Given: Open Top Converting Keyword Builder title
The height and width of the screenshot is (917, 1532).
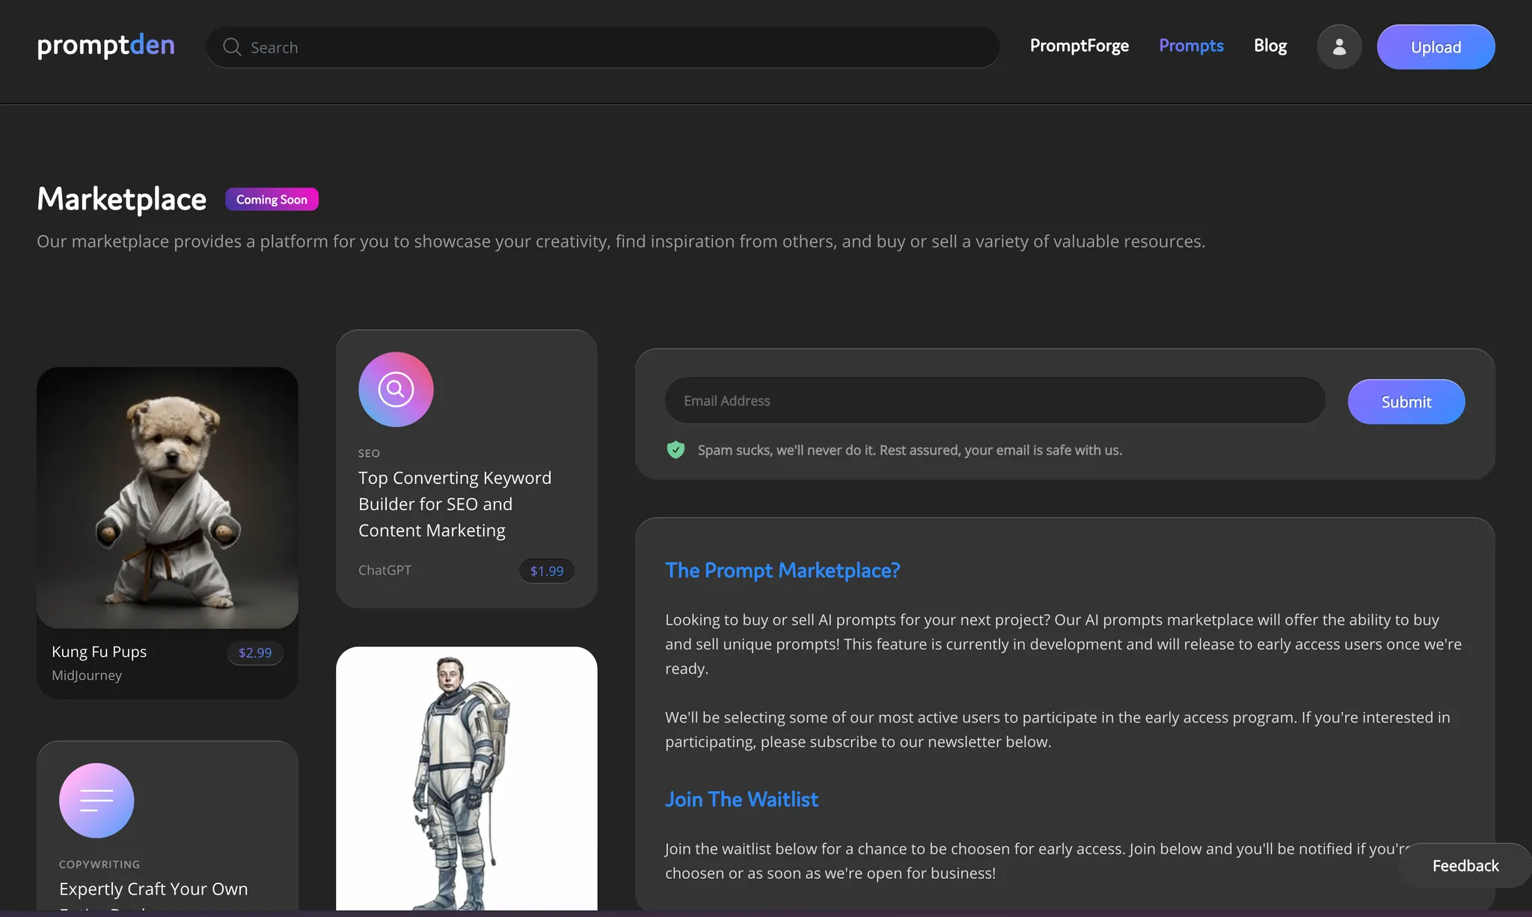Looking at the screenshot, I should (454, 503).
